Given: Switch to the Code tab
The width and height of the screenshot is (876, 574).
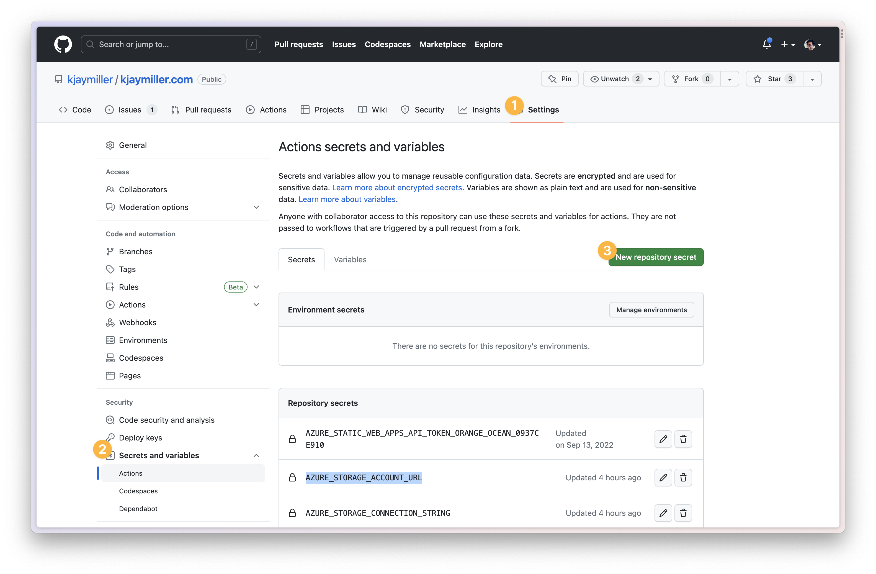Looking at the screenshot, I should click(75, 110).
